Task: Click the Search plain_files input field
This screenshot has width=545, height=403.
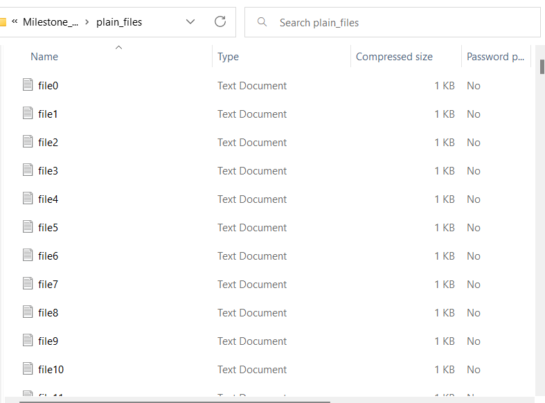Action: click(393, 22)
